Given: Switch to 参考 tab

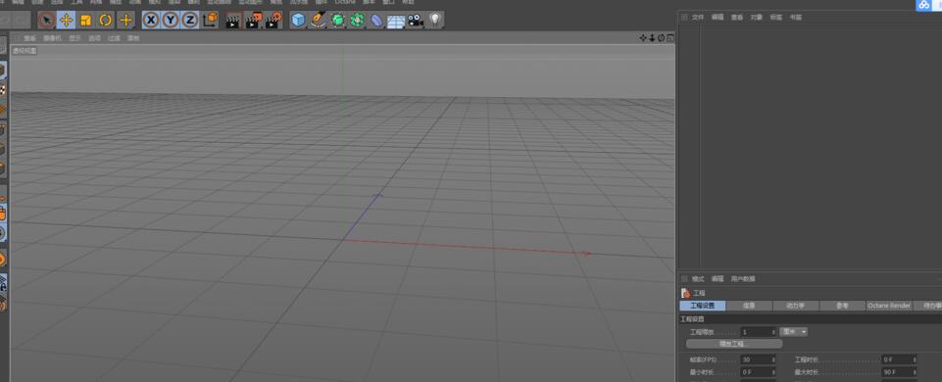Looking at the screenshot, I should [842, 306].
